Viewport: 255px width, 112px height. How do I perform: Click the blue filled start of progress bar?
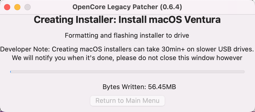click(10, 72)
